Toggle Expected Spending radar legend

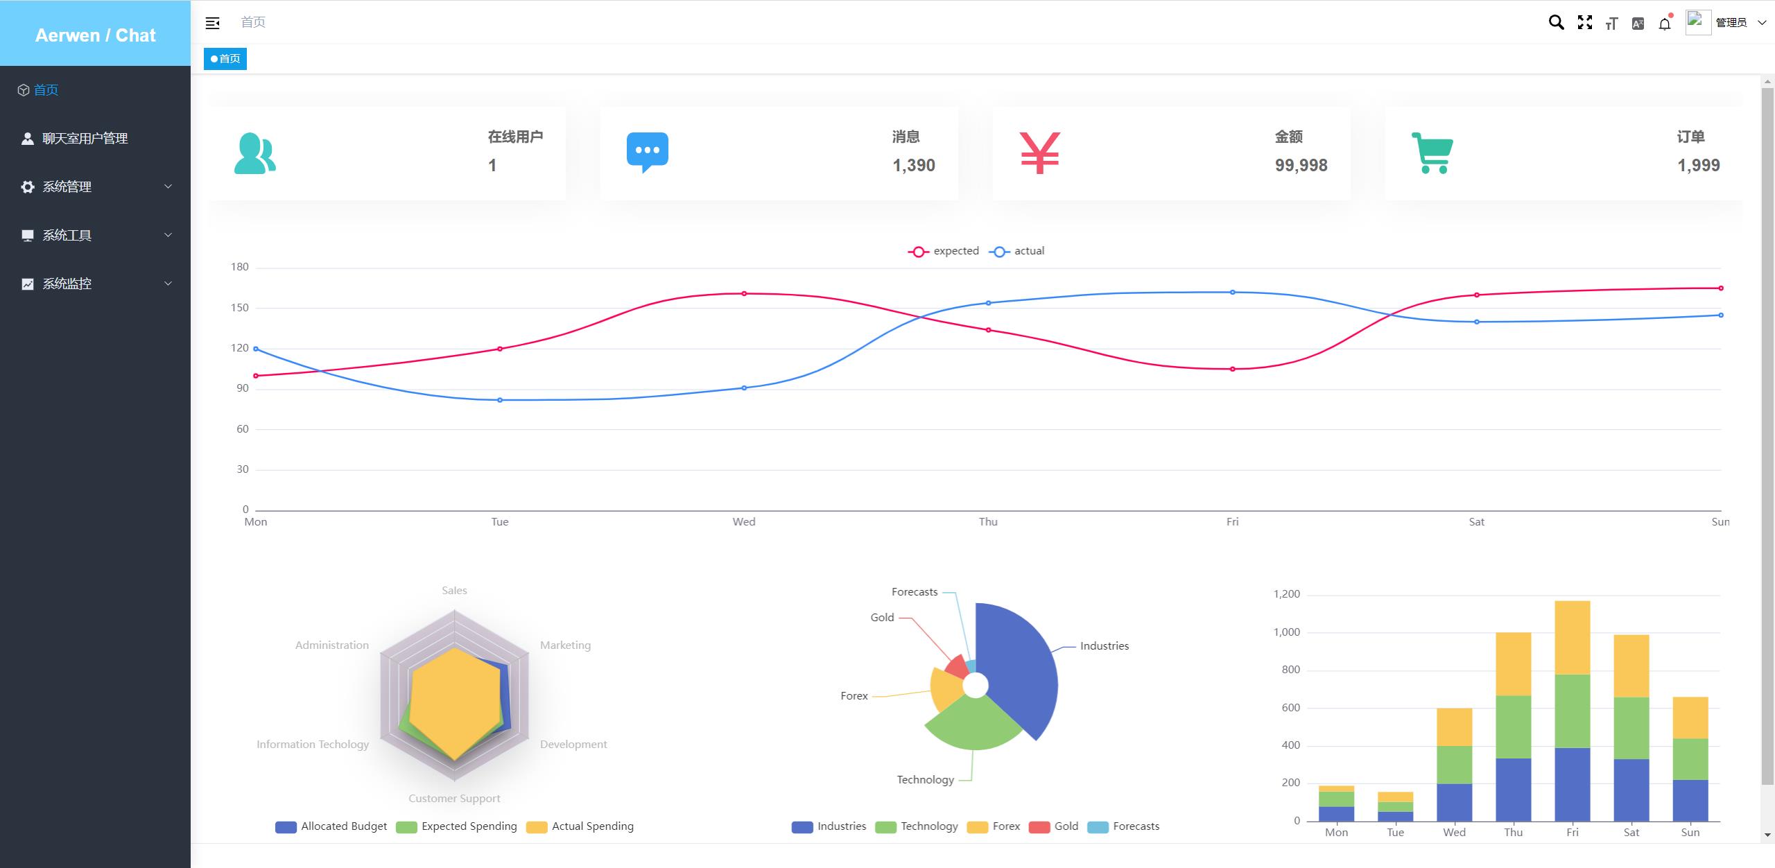[456, 826]
